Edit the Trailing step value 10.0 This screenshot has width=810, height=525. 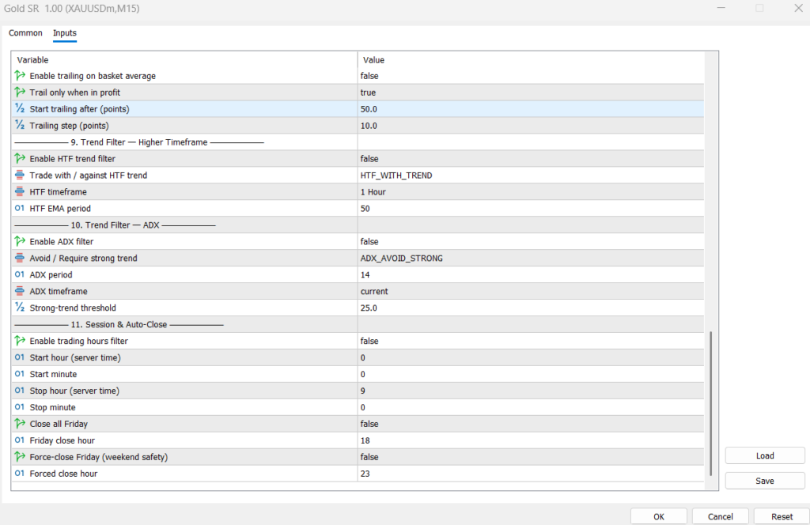531,126
